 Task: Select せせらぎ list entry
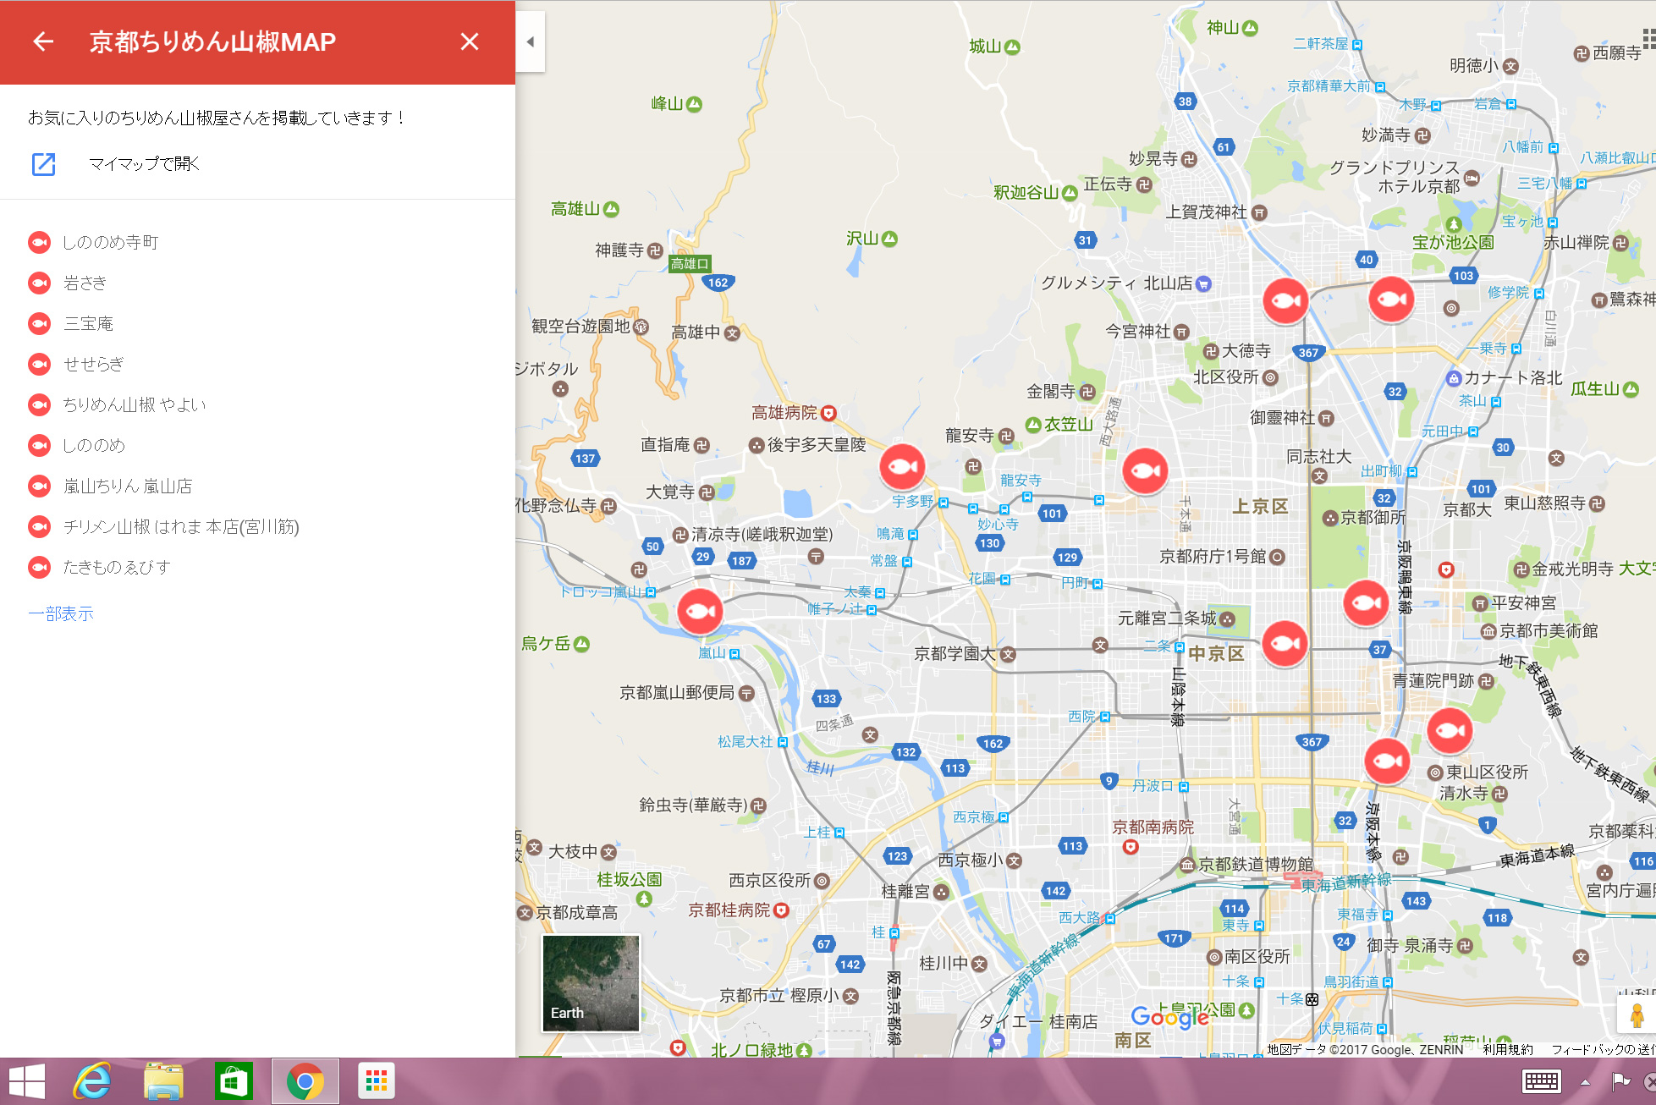93,365
